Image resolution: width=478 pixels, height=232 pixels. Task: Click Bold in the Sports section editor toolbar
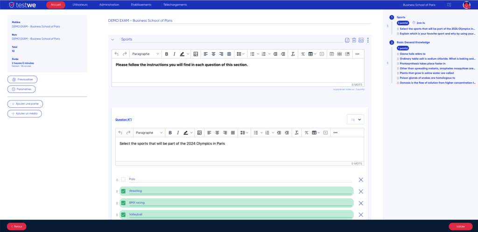click(x=166, y=54)
